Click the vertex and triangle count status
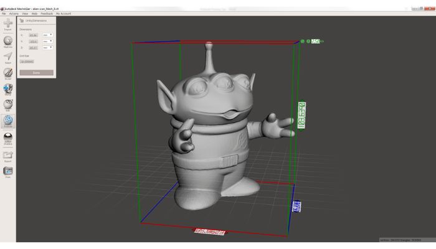Screen dimensions: 436x249 400,240
